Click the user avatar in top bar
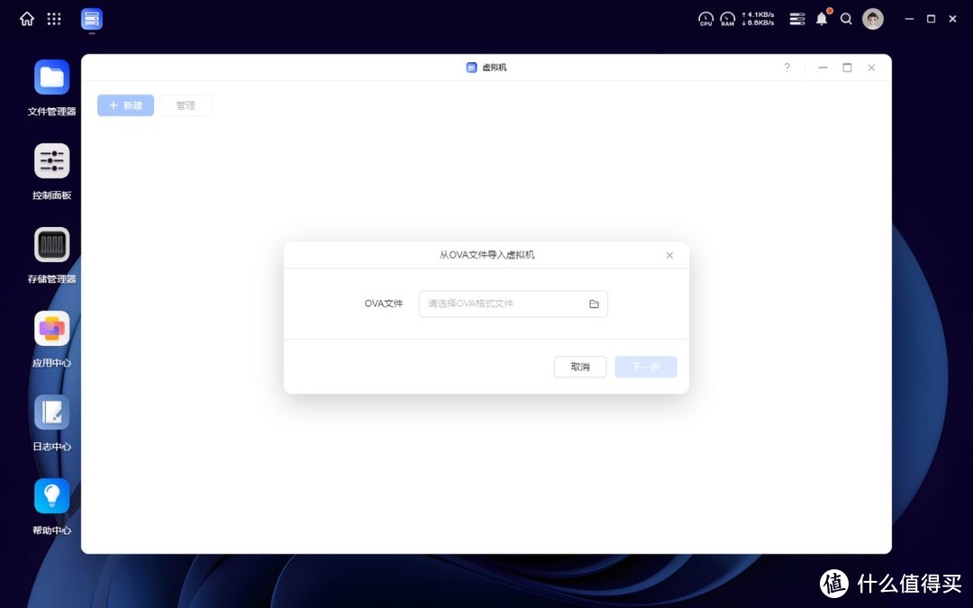The width and height of the screenshot is (973, 608). point(872,18)
